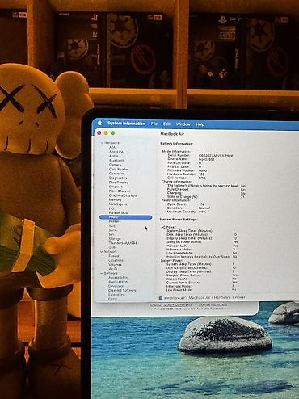The height and width of the screenshot is (399, 299).
Task: Select Card Reader in the sidebar
Action: [x=119, y=169]
